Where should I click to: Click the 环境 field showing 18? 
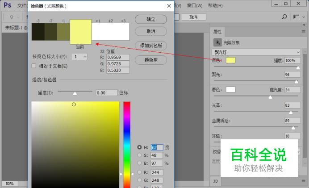pyautogui.click(x=292, y=136)
